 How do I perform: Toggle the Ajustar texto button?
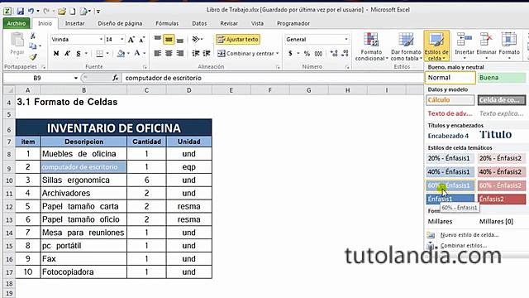point(238,40)
